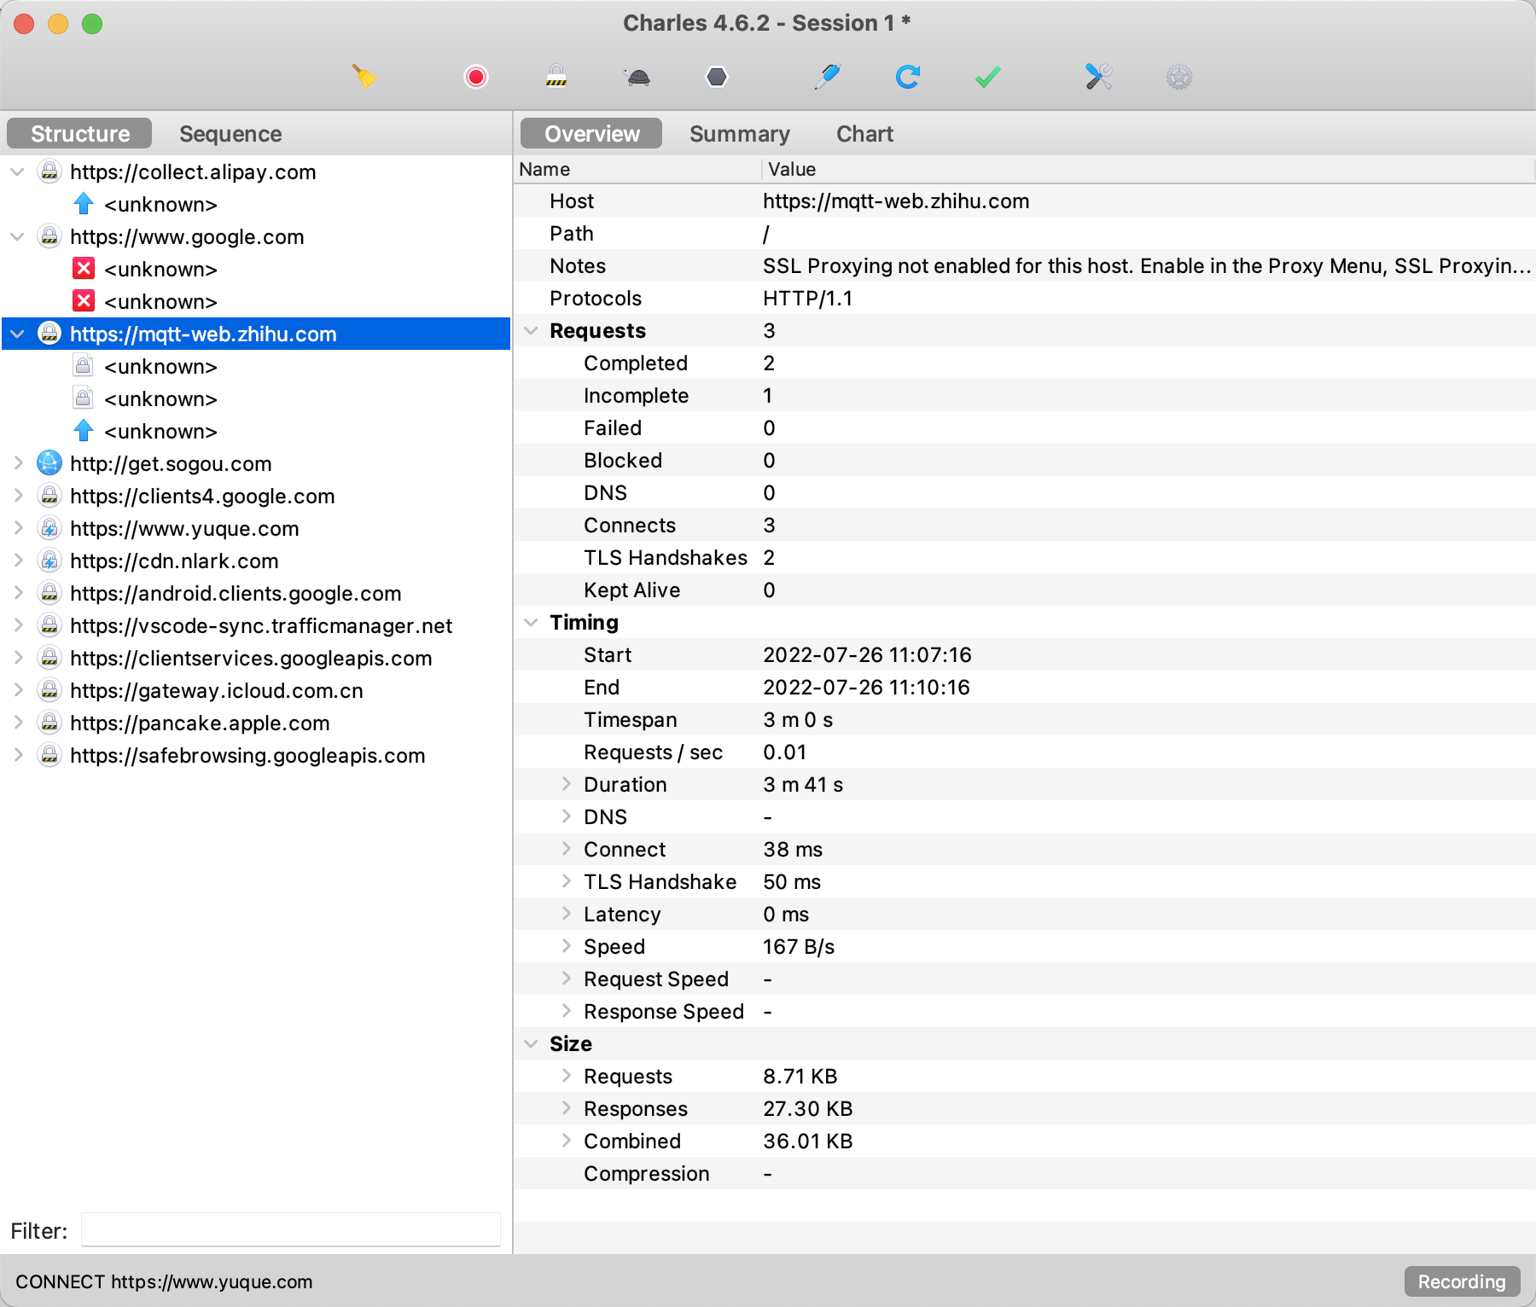The width and height of the screenshot is (1536, 1307).
Task: Expand the clientservices.googleapis.com node
Action: coord(17,659)
